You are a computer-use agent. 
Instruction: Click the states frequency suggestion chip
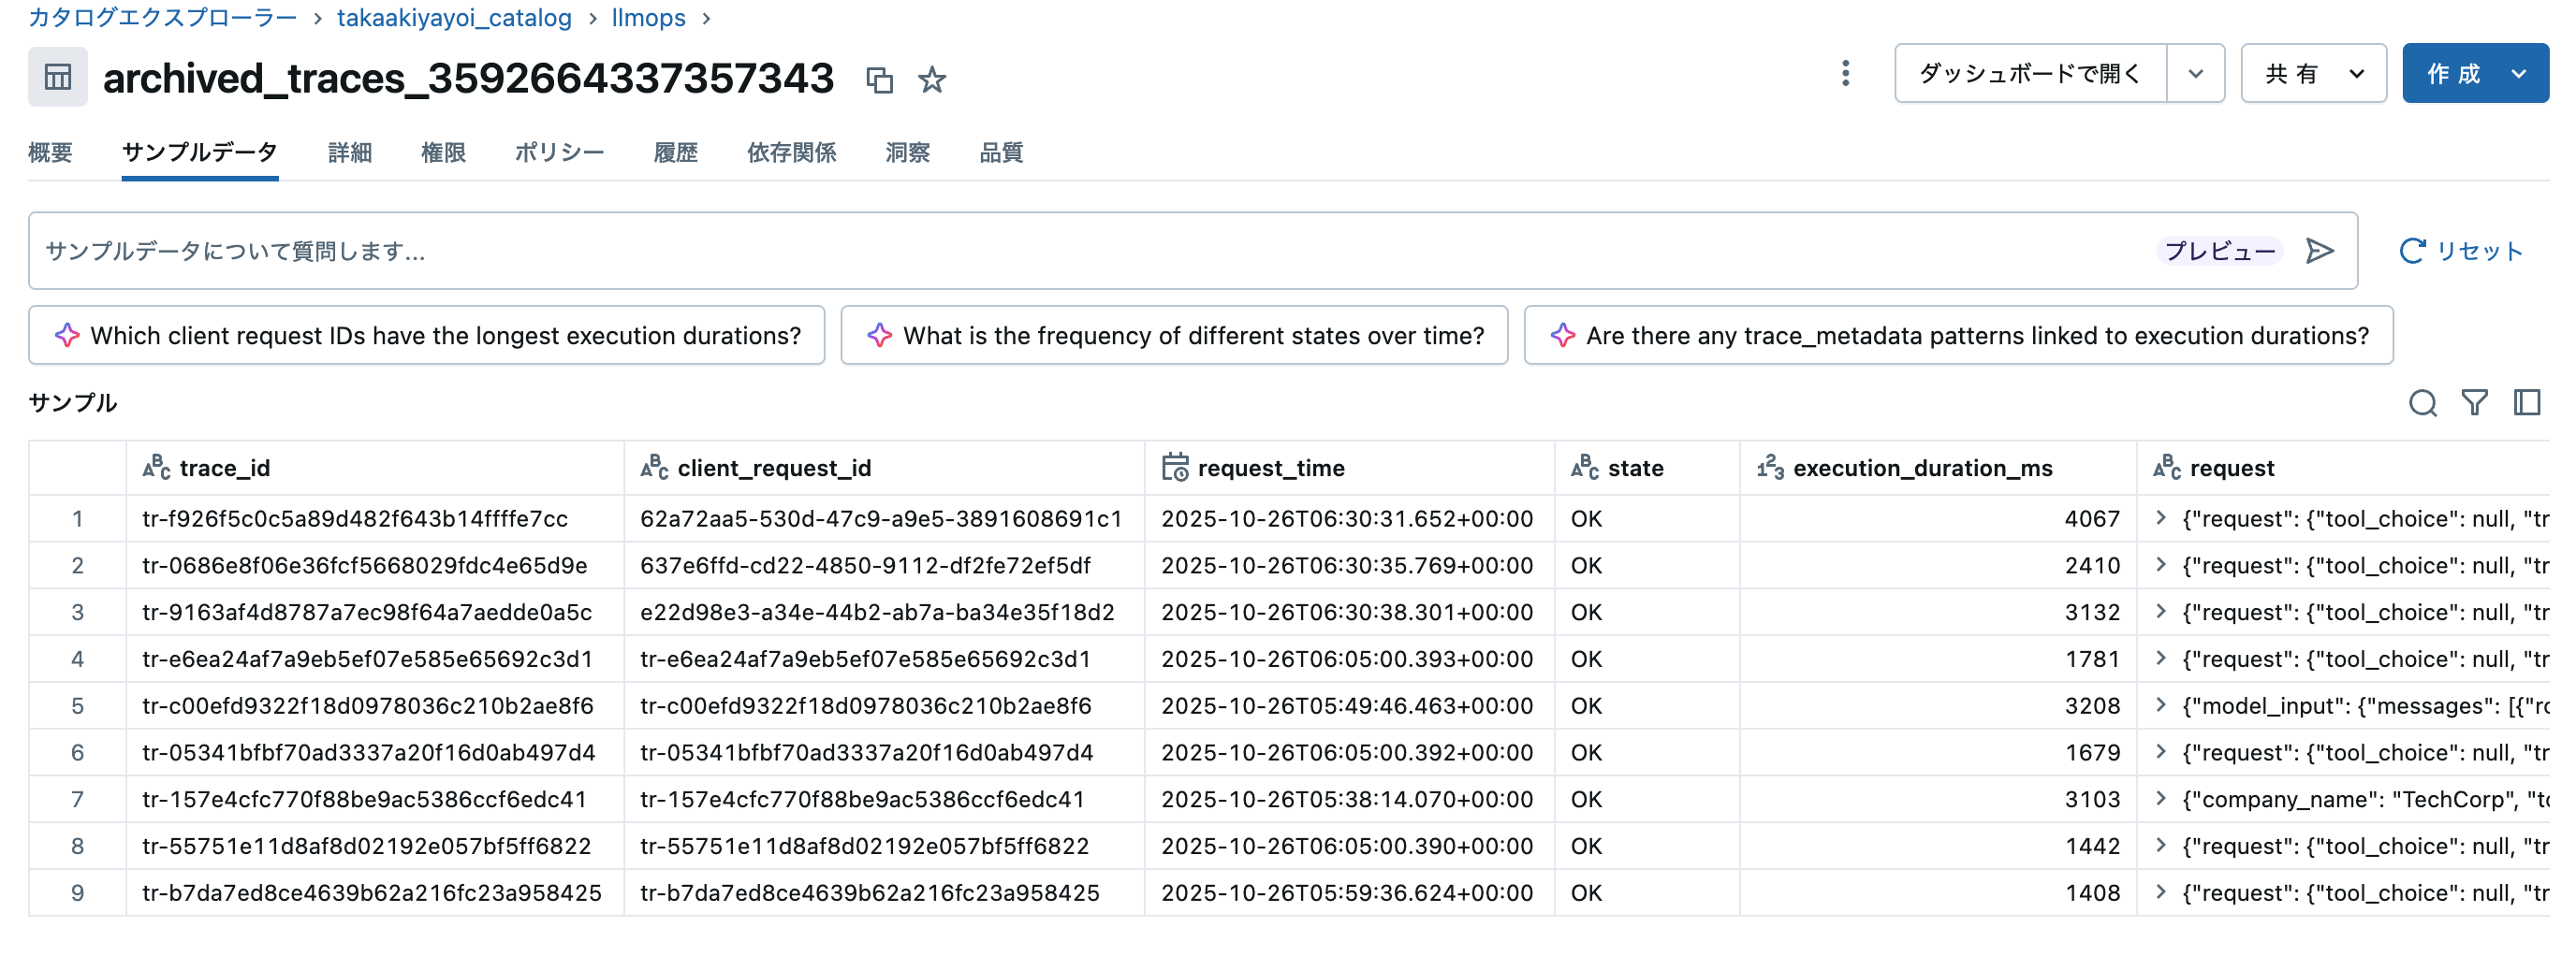(x=1174, y=336)
